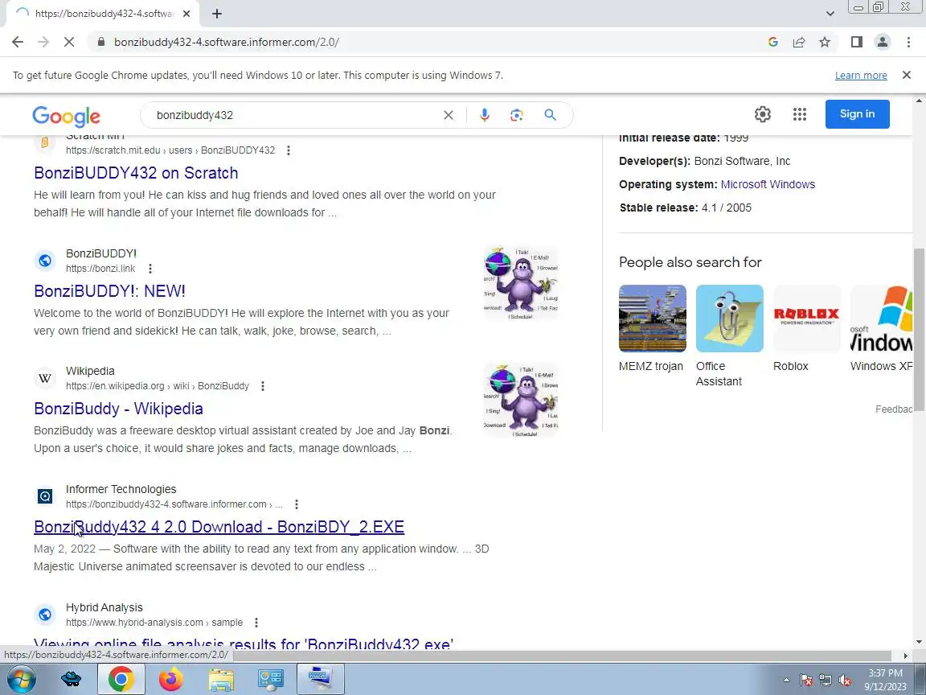Screen dimensions: 926x695
Task: Select Windows XP related search card
Action: [882, 329]
